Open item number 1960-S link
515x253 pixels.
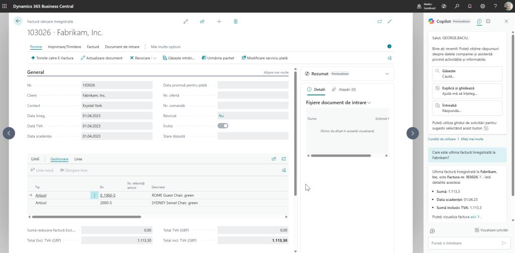point(108,195)
